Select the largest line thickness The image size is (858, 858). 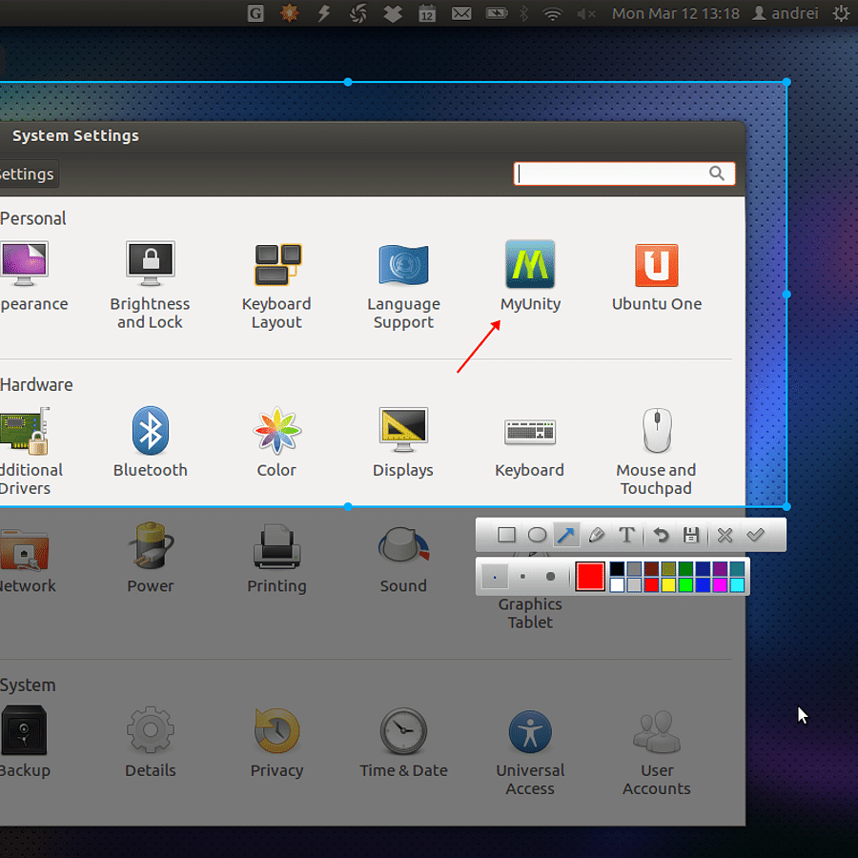(550, 575)
